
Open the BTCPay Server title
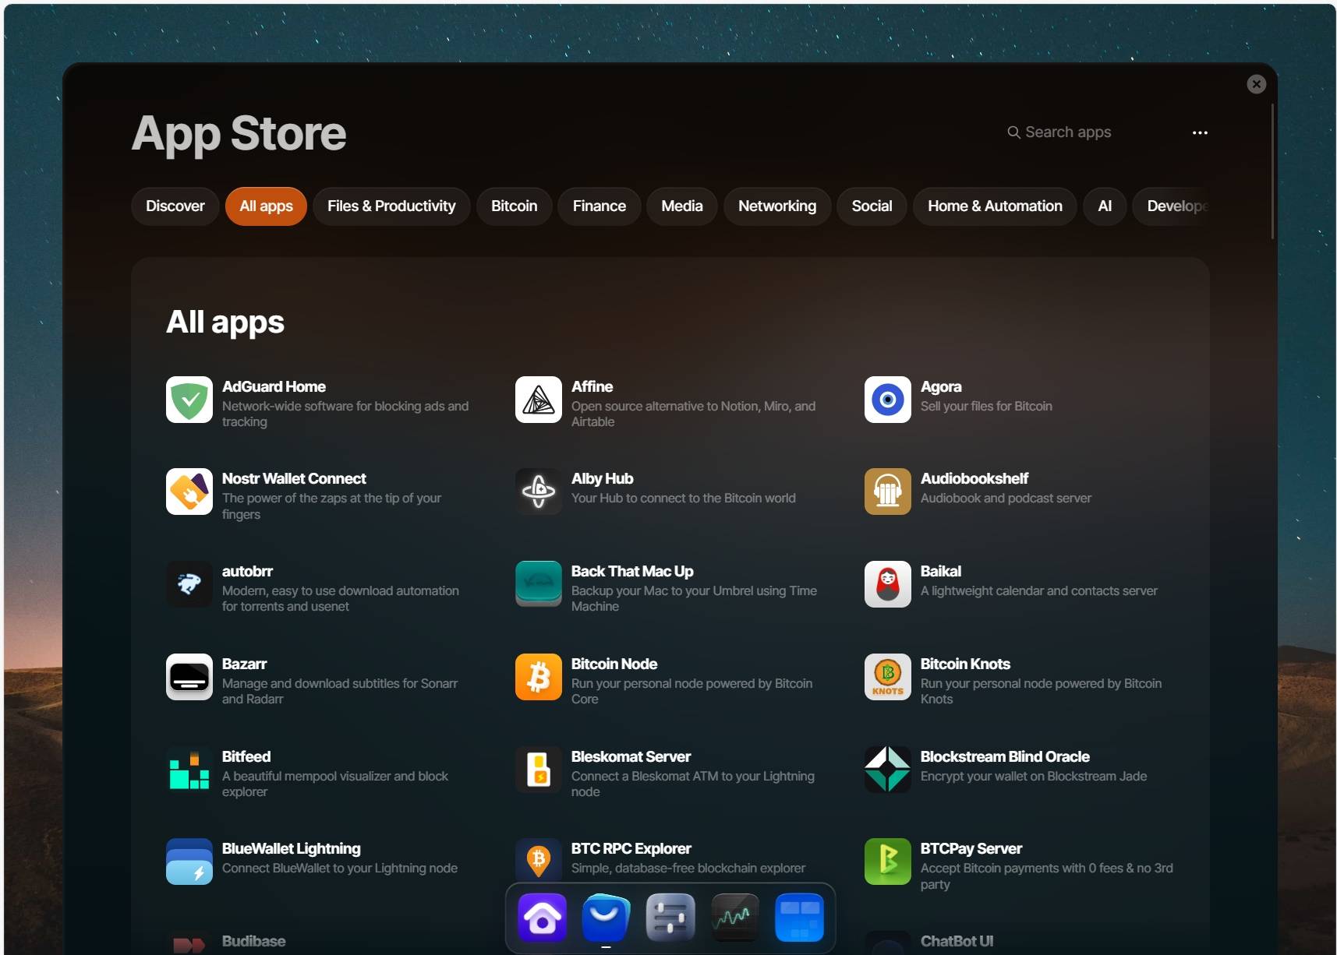pyautogui.click(x=971, y=848)
